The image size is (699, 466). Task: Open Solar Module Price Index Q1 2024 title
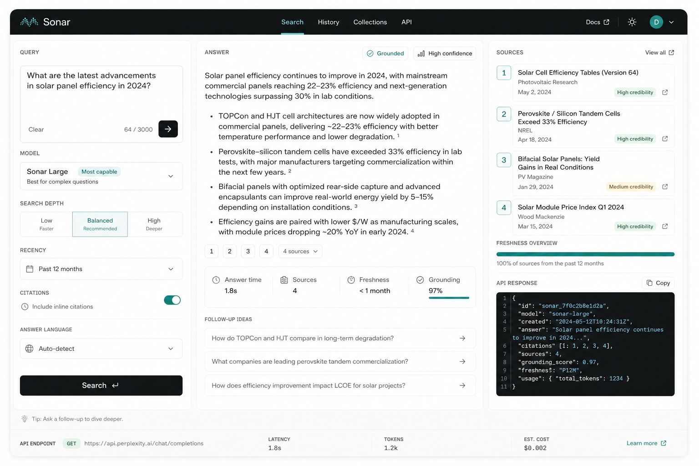pyautogui.click(x=571, y=208)
